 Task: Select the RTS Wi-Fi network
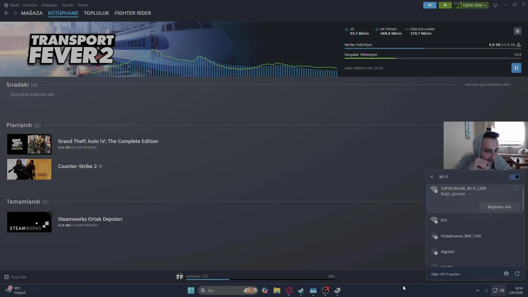(x=474, y=220)
